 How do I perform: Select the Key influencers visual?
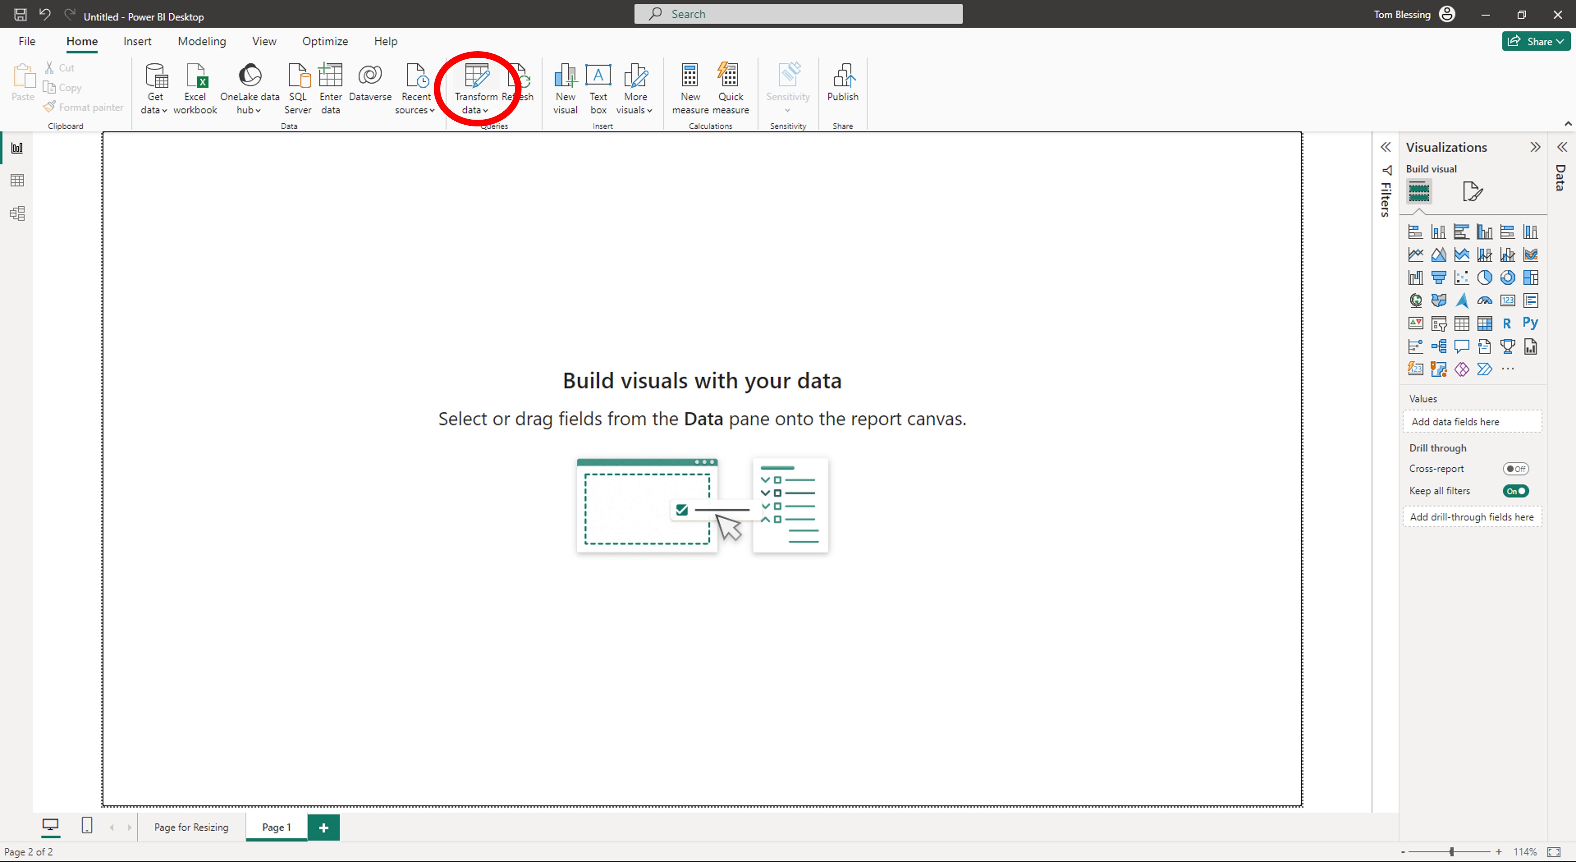(x=1416, y=346)
